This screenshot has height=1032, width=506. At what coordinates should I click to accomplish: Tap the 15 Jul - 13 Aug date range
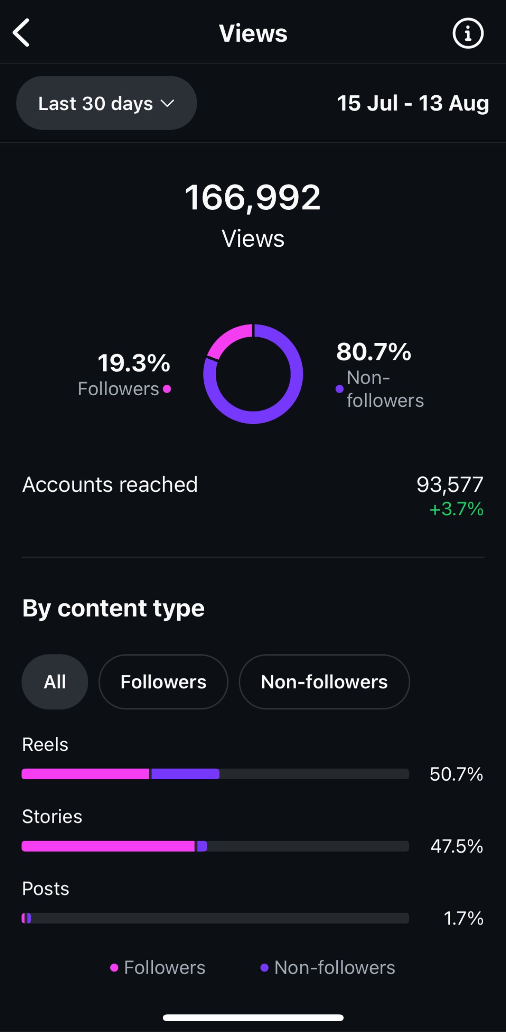[413, 103]
